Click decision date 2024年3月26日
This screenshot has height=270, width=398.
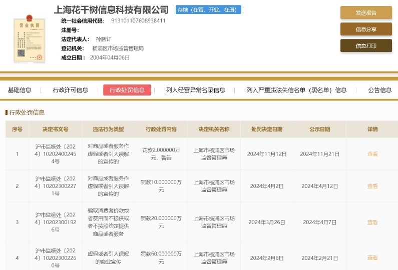[267, 222]
